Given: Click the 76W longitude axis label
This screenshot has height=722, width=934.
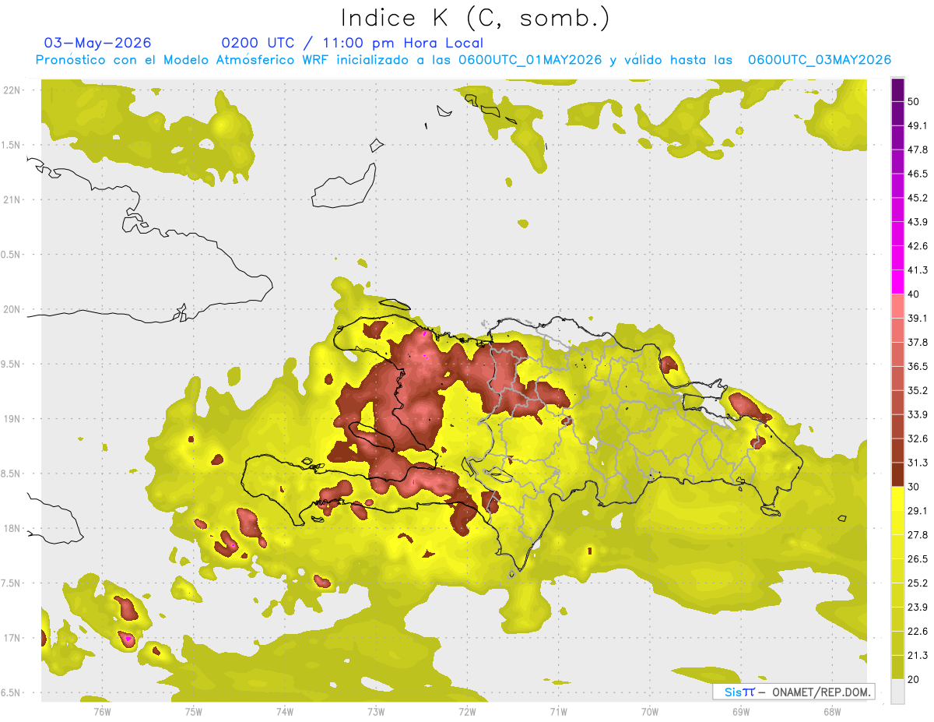Looking at the screenshot, I should coord(102,712).
